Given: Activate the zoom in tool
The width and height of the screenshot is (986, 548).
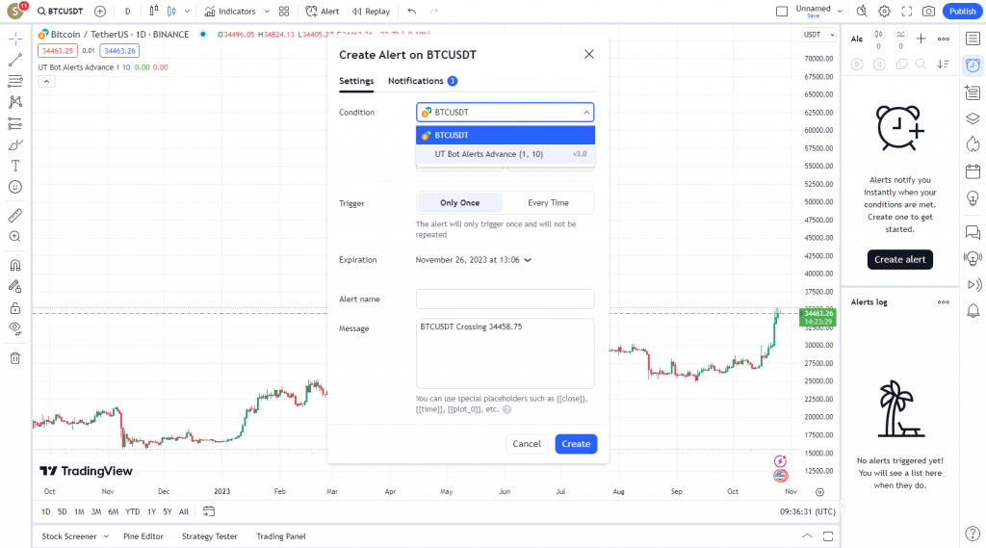Looking at the screenshot, I should [15, 237].
